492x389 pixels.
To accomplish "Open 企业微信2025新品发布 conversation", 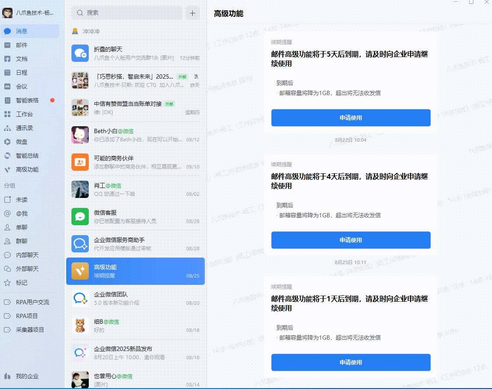I will click(136, 353).
